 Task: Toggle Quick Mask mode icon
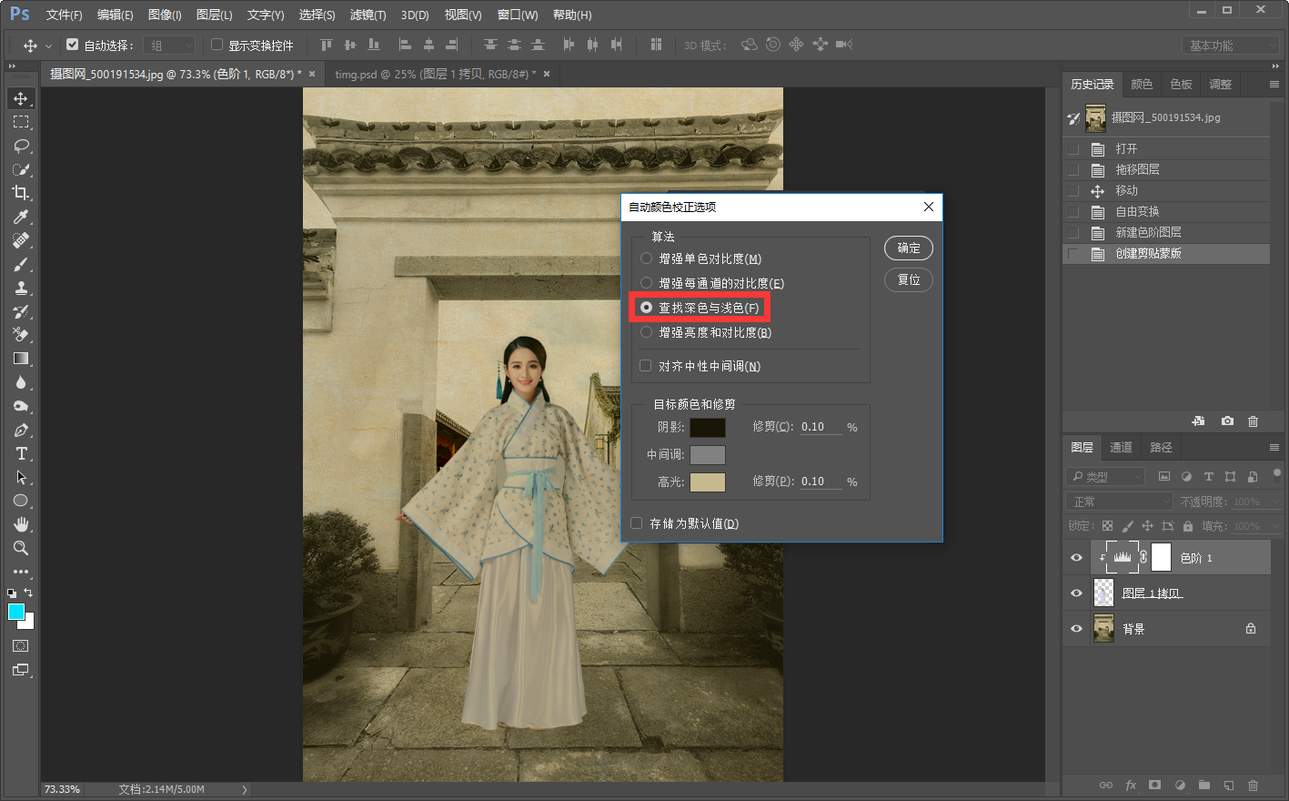tap(21, 645)
